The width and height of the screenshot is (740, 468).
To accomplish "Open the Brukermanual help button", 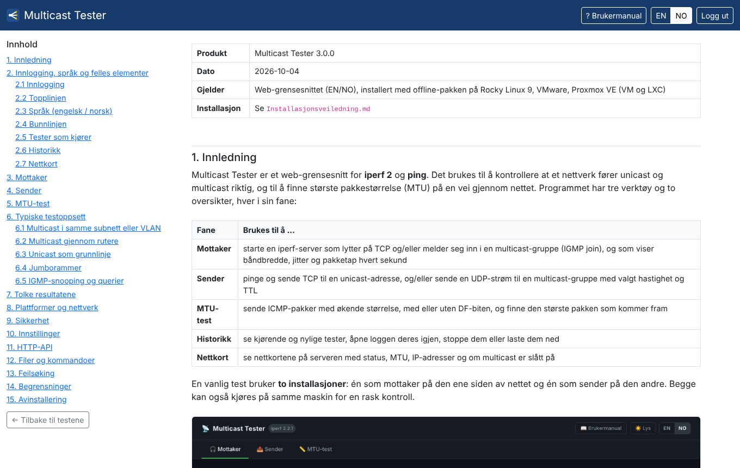I will [x=614, y=16].
